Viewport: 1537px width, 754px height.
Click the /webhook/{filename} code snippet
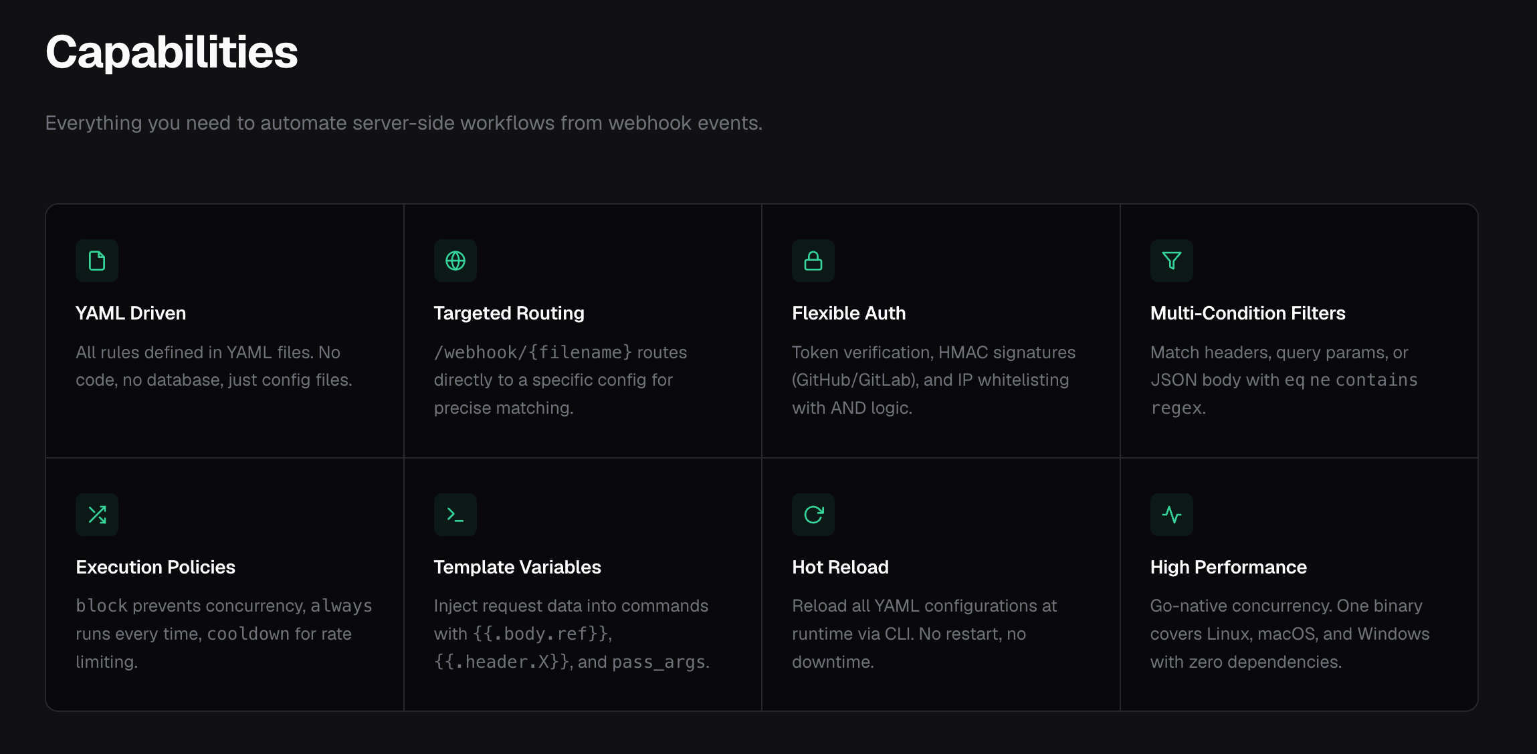point(533,352)
